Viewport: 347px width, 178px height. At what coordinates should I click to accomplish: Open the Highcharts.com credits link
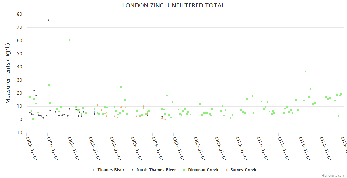pyautogui.click(x=333, y=176)
